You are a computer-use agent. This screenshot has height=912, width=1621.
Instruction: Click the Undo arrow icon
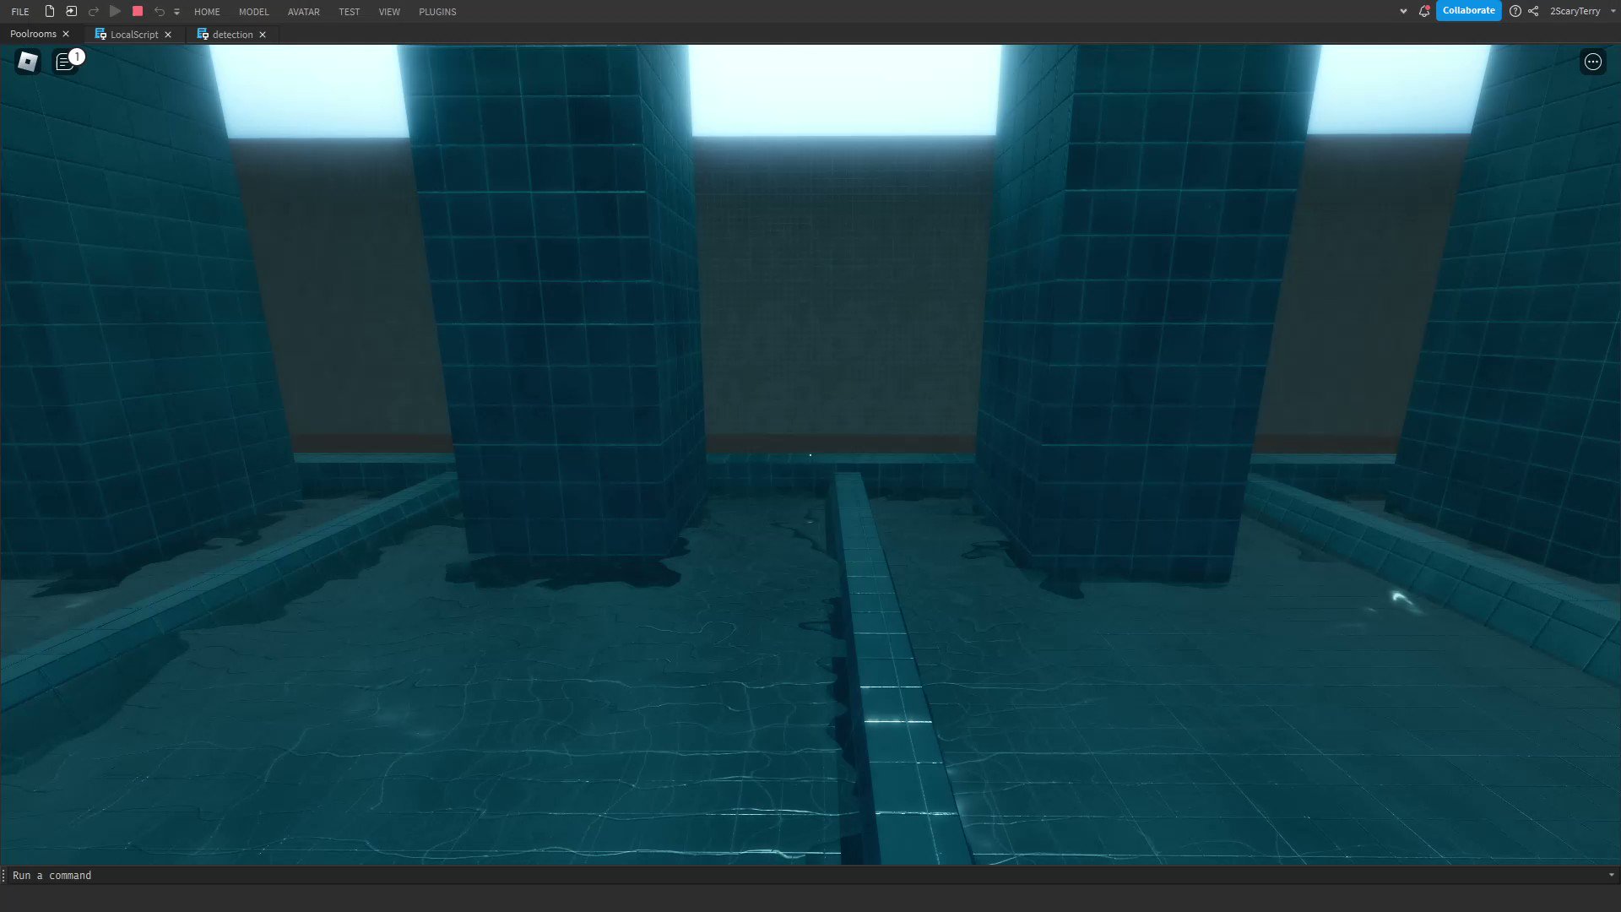(x=160, y=11)
